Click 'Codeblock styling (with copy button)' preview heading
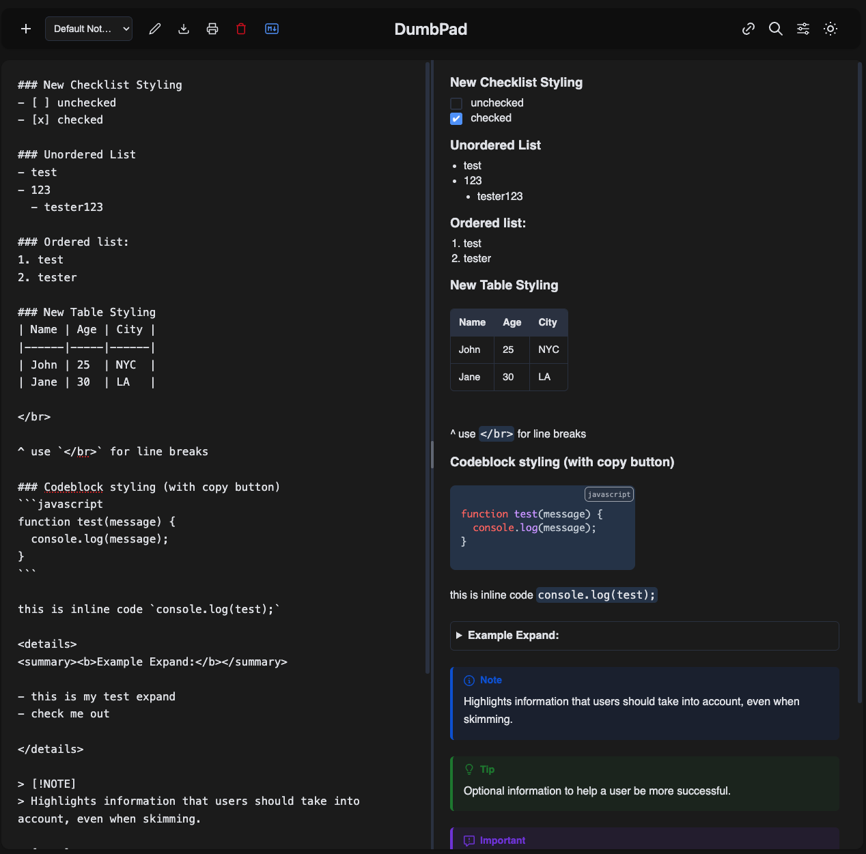This screenshot has height=854, width=866. [562, 462]
